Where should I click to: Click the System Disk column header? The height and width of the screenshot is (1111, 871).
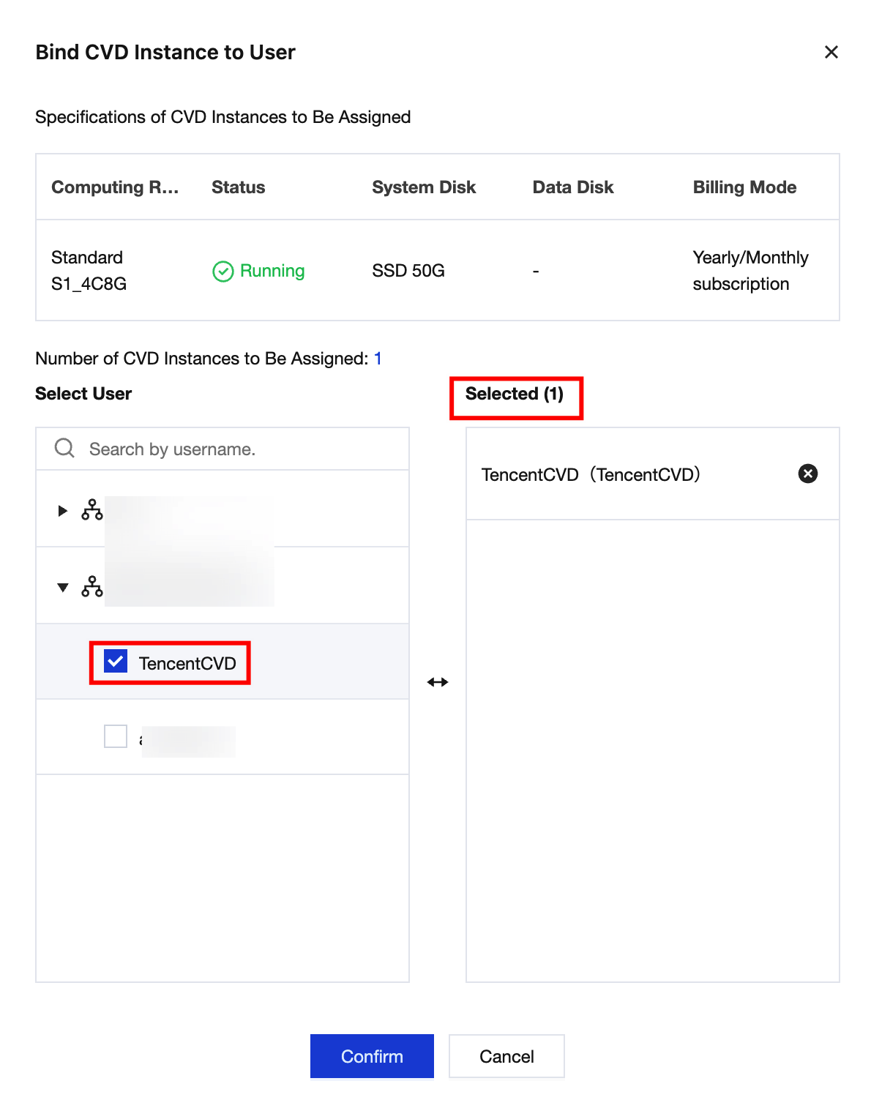pyautogui.click(x=424, y=187)
